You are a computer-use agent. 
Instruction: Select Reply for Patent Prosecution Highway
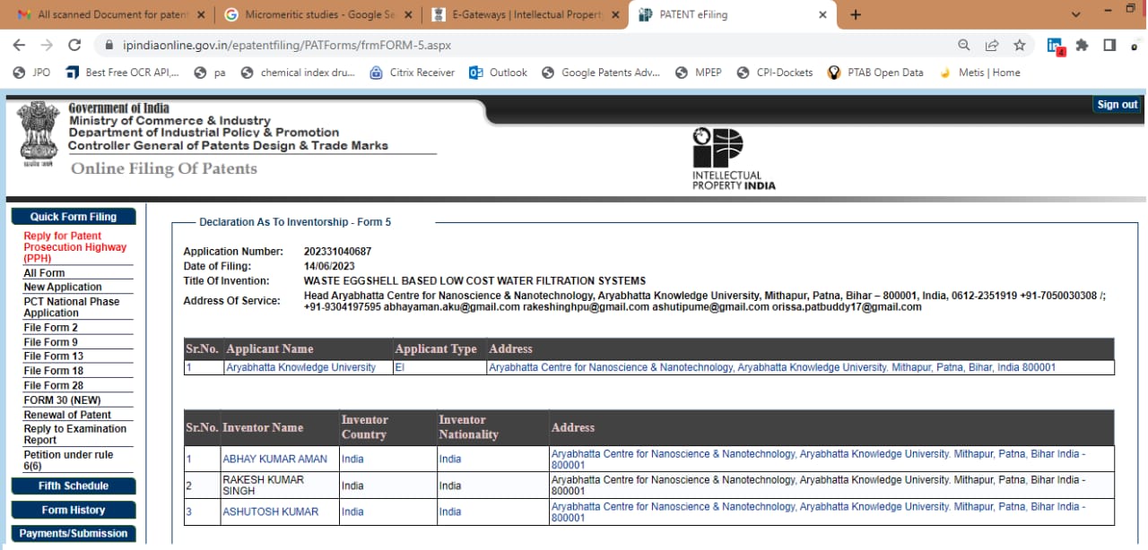[x=75, y=247]
